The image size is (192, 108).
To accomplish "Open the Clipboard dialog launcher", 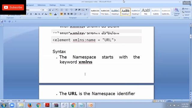I will point(20,18).
